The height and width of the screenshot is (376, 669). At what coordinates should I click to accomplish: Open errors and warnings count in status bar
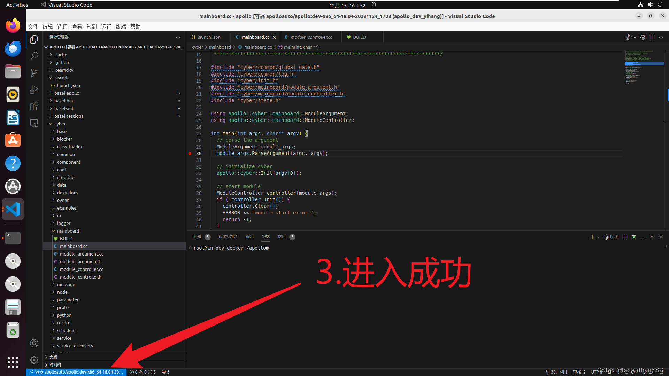(x=143, y=372)
